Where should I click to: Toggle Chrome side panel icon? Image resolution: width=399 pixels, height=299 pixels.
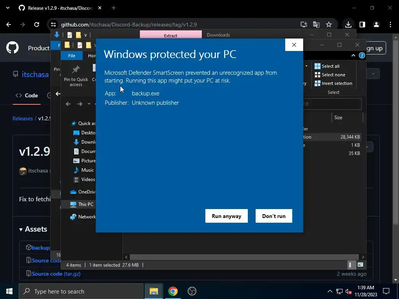click(x=362, y=25)
